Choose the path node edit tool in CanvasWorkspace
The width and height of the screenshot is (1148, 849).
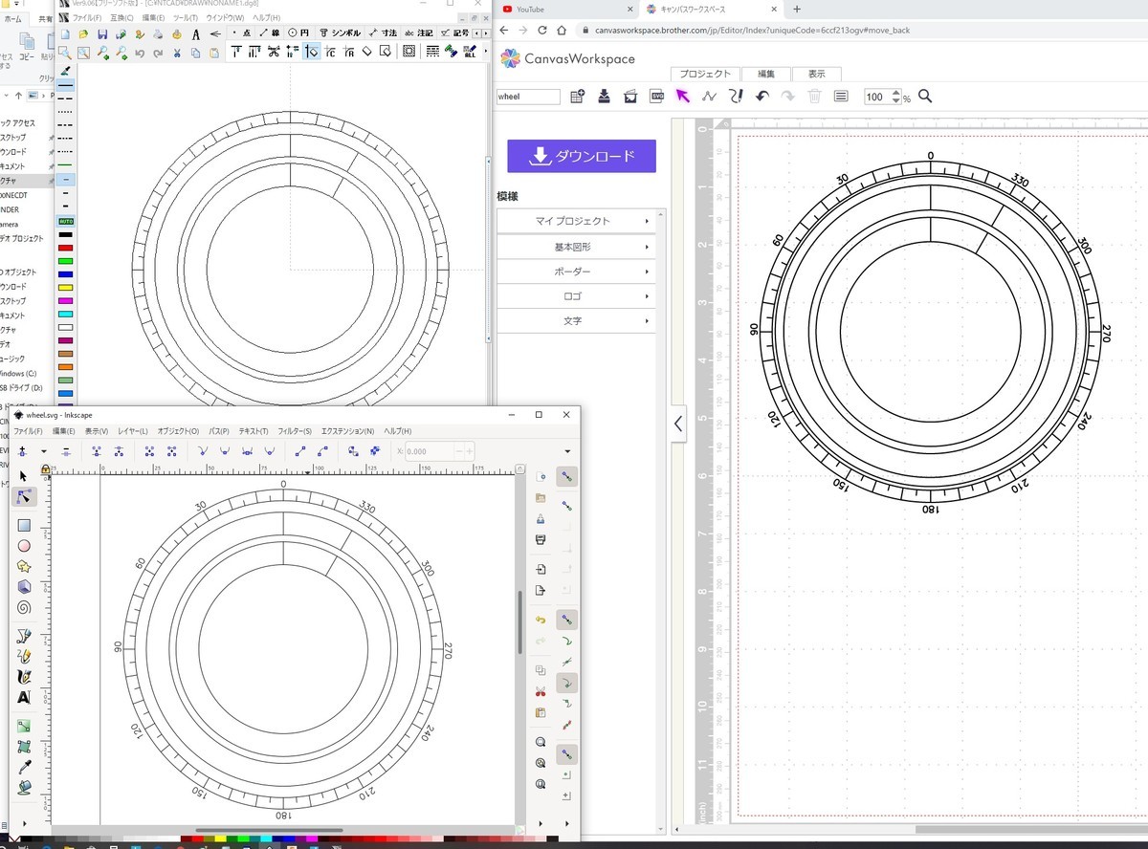709,96
